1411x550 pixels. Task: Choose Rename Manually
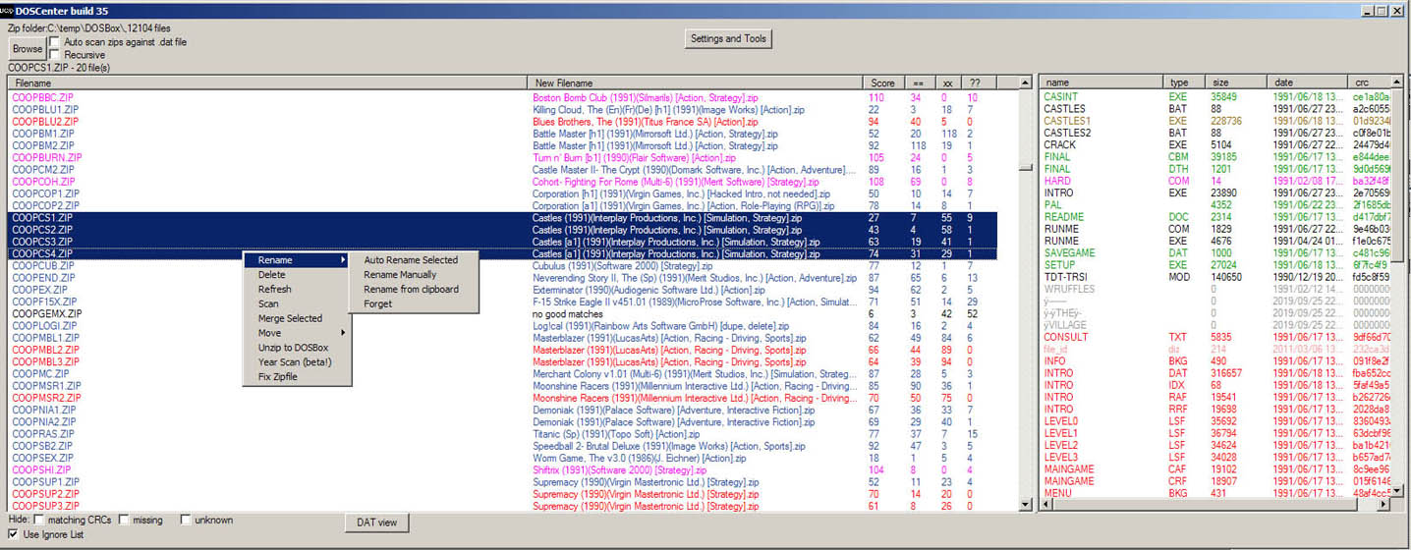coord(415,275)
